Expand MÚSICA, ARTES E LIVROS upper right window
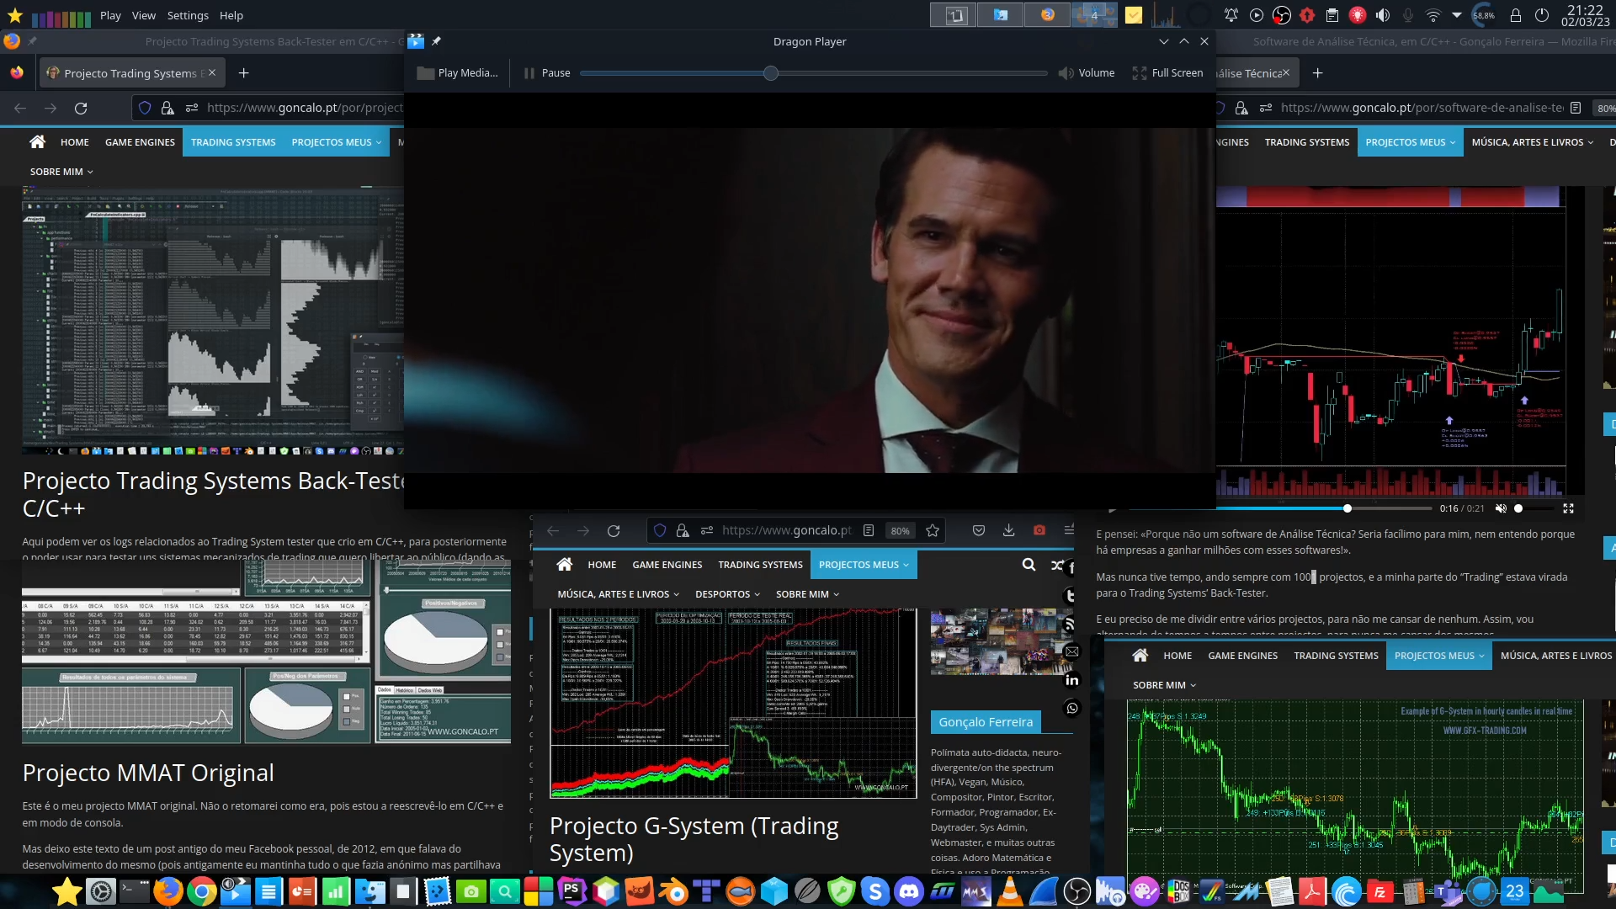 point(1533,142)
